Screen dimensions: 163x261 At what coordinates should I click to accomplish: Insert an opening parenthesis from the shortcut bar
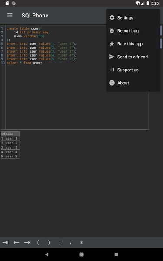click(38, 242)
